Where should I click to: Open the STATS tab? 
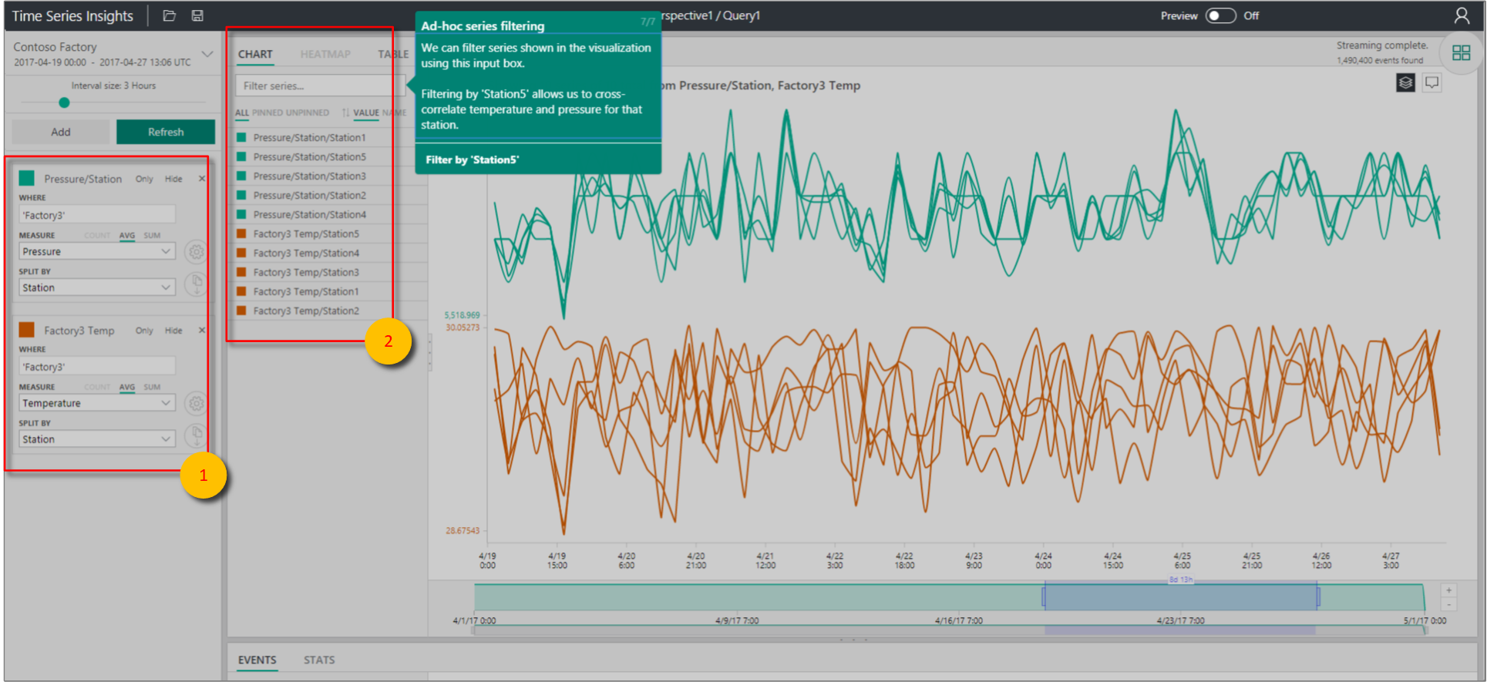(319, 660)
